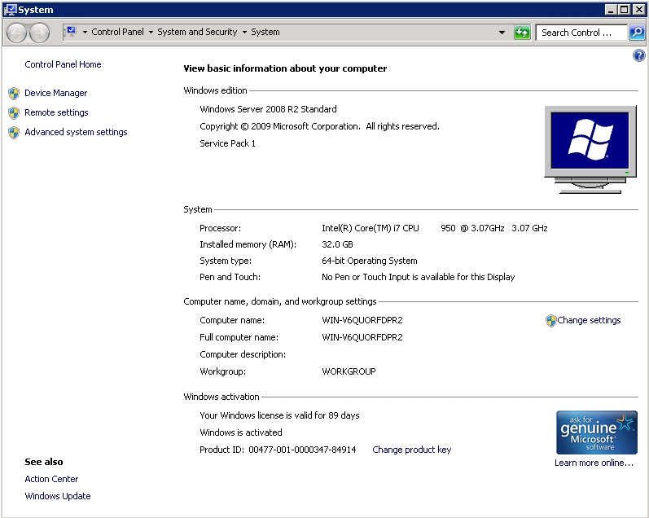Minimize the System window

[x=610, y=10]
